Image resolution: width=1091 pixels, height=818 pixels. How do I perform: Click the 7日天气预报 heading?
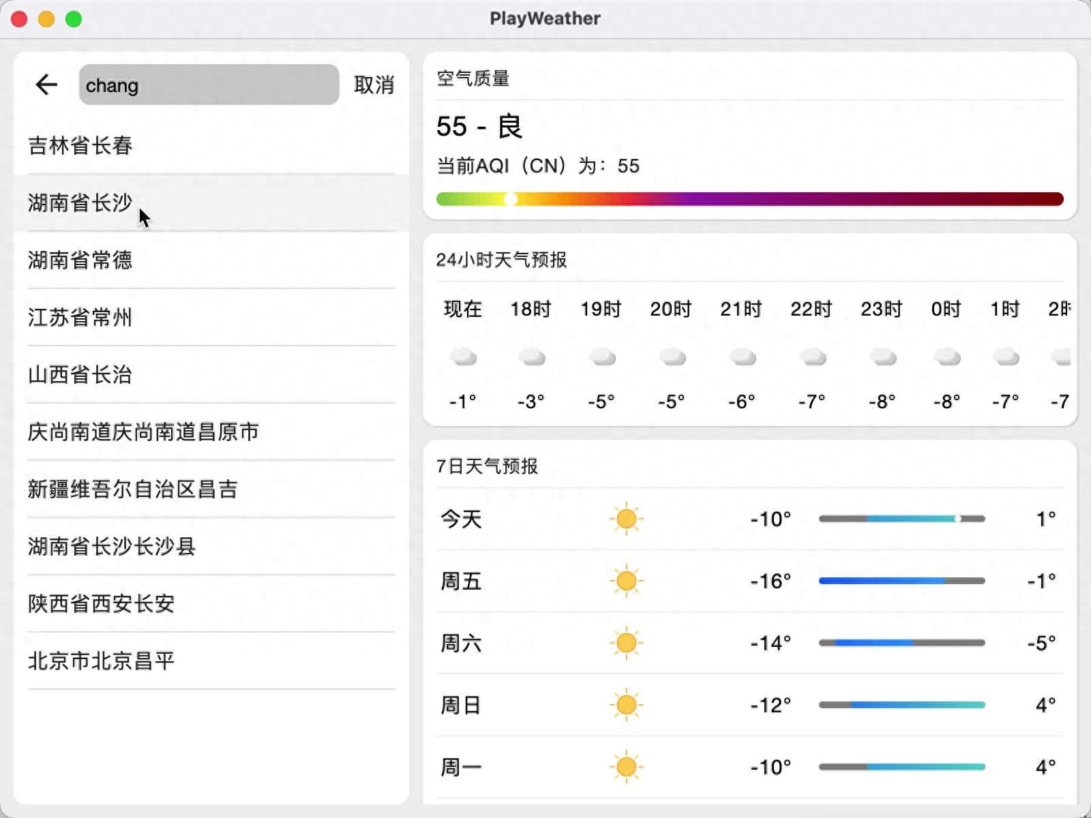click(487, 466)
